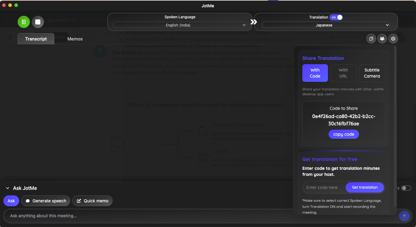Focus the Ask anything about this meeting field
Image resolution: width=416 pixels, height=227 pixels.
pyautogui.click(x=201, y=216)
